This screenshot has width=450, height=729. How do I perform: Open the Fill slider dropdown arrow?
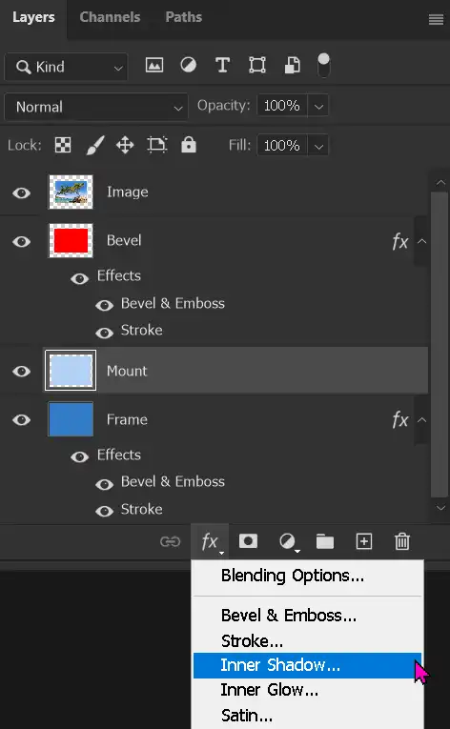[x=318, y=146]
